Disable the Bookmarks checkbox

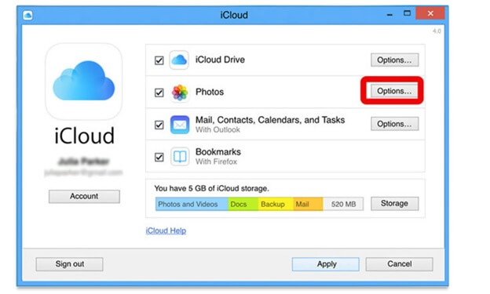tap(159, 157)
